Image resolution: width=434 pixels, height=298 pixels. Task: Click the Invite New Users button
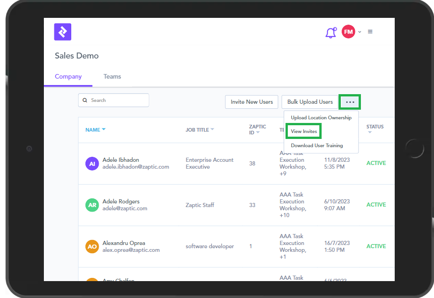(x=252, y=102)
